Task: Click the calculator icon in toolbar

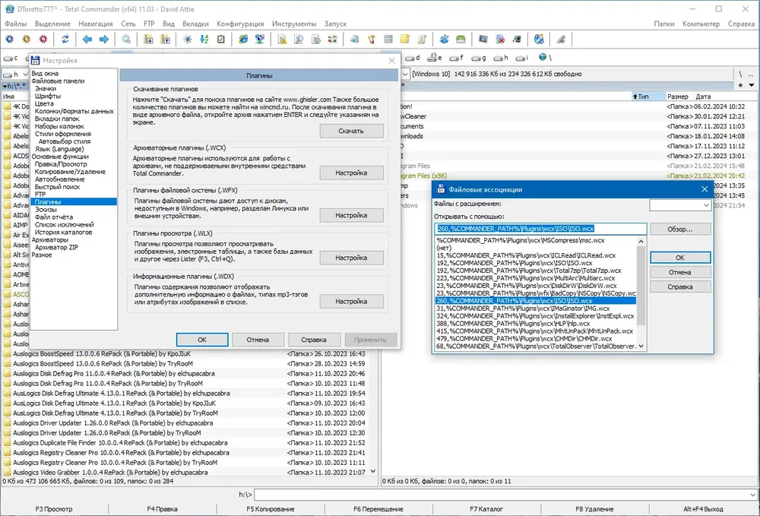Action: pyautogui.click(x=388, y=40)
